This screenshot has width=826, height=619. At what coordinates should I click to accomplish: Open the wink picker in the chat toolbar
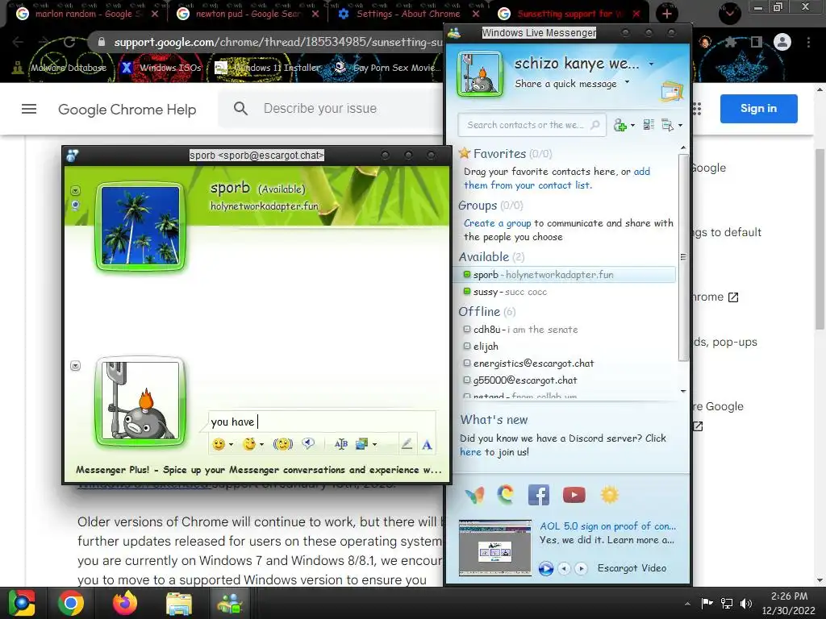249,444
